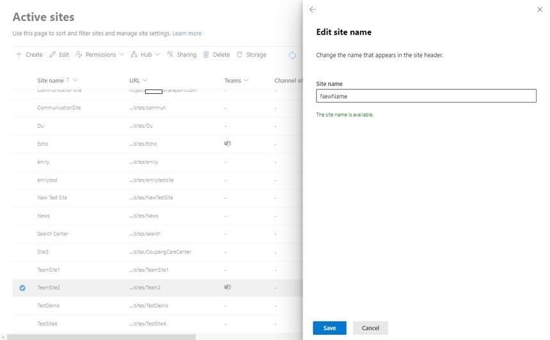550x340 pixels.
Task: Click the Site3 site name
Action: [42, 252]
